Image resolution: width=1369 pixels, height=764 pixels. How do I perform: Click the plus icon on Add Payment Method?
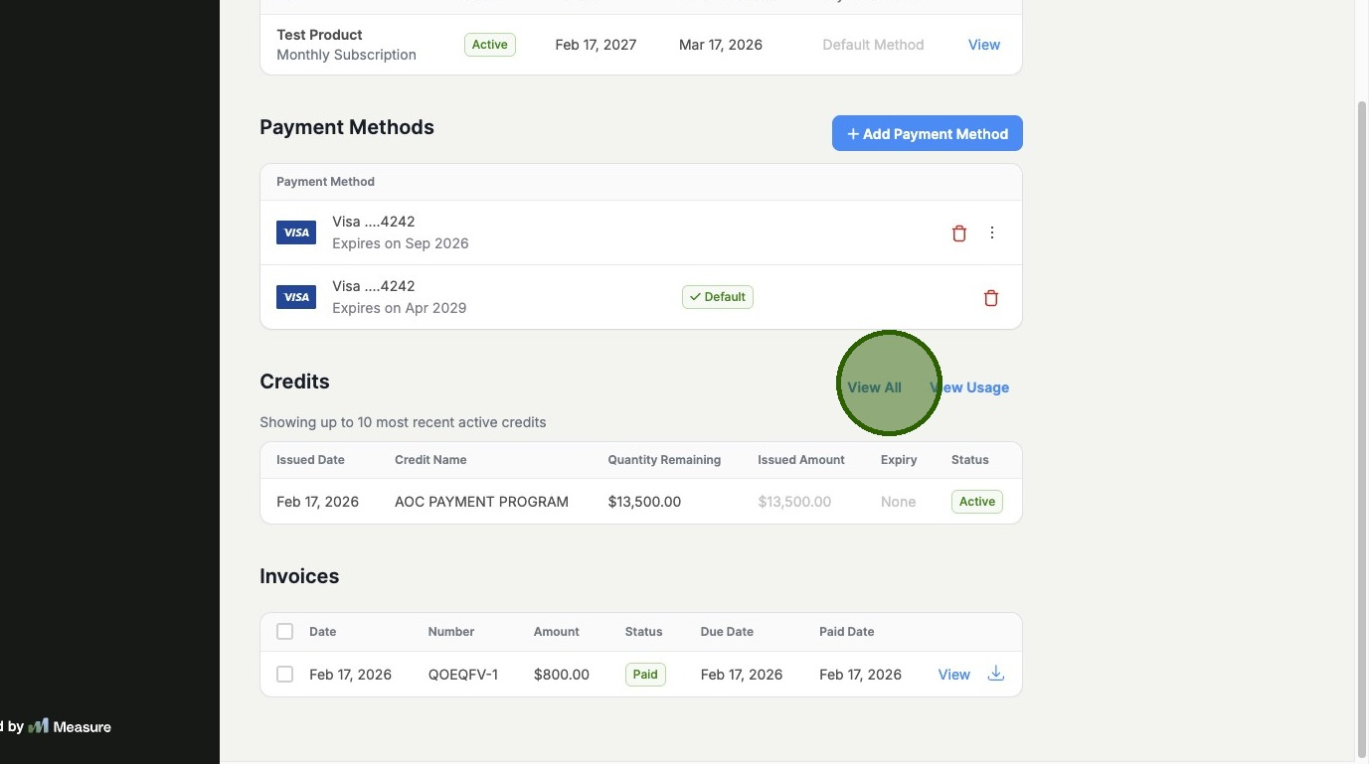coord(852,134)
